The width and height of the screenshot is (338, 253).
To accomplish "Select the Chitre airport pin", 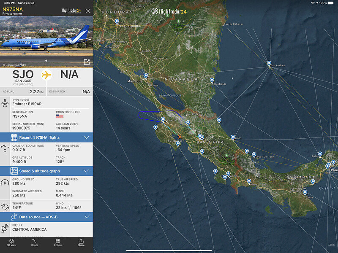I will tap(305, 192).
